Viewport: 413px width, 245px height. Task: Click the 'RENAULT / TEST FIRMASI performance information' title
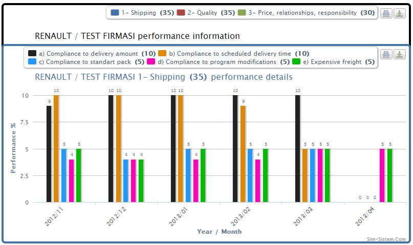click(x=137, y=36)
